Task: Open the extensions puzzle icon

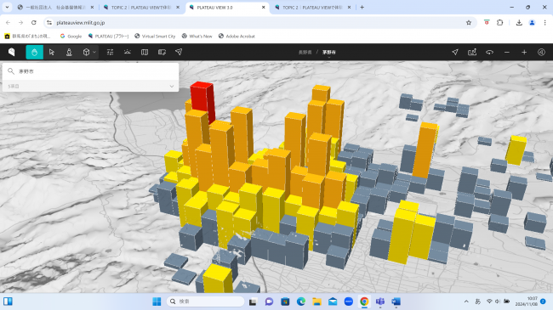Action: click(499, 23)
